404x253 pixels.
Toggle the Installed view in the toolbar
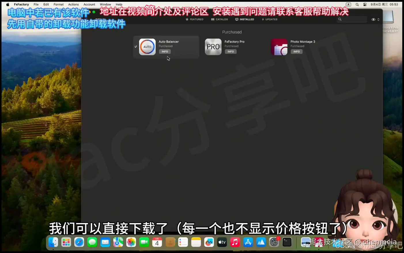click(245, 19)
